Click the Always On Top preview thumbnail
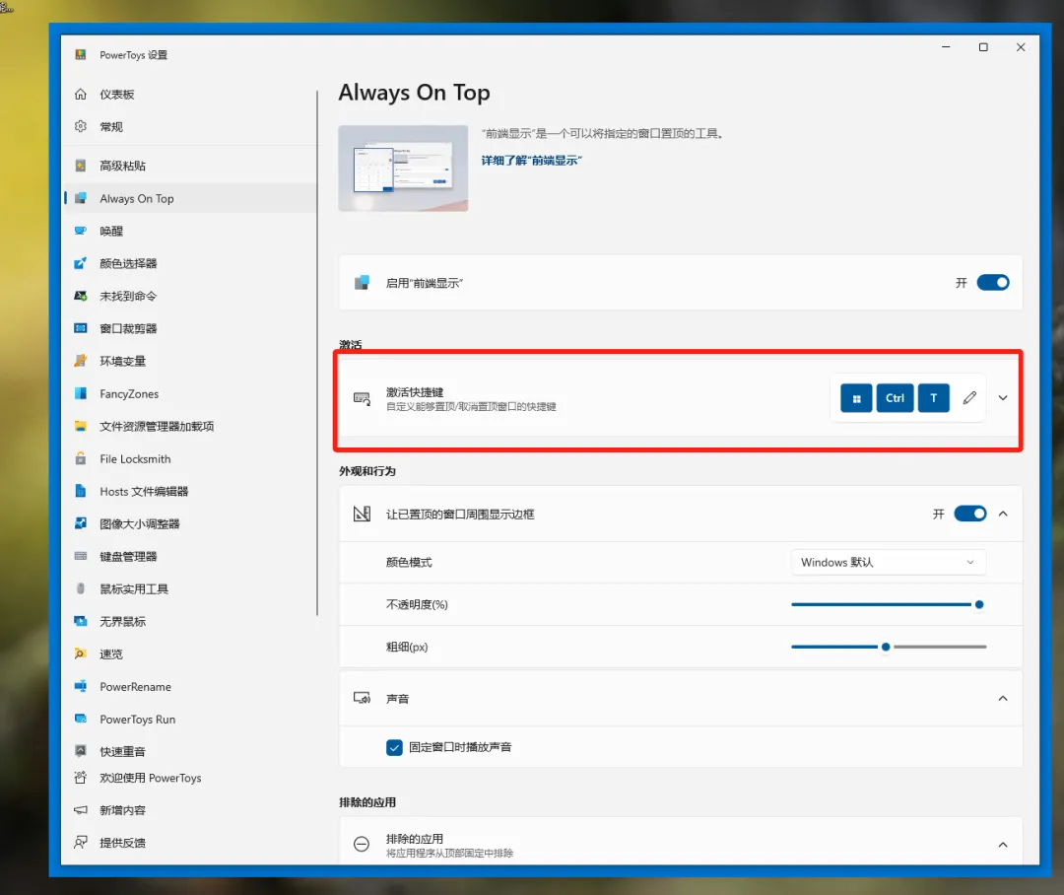The width and height of the screenshot is (1064, 895). (x=403, y=168)
